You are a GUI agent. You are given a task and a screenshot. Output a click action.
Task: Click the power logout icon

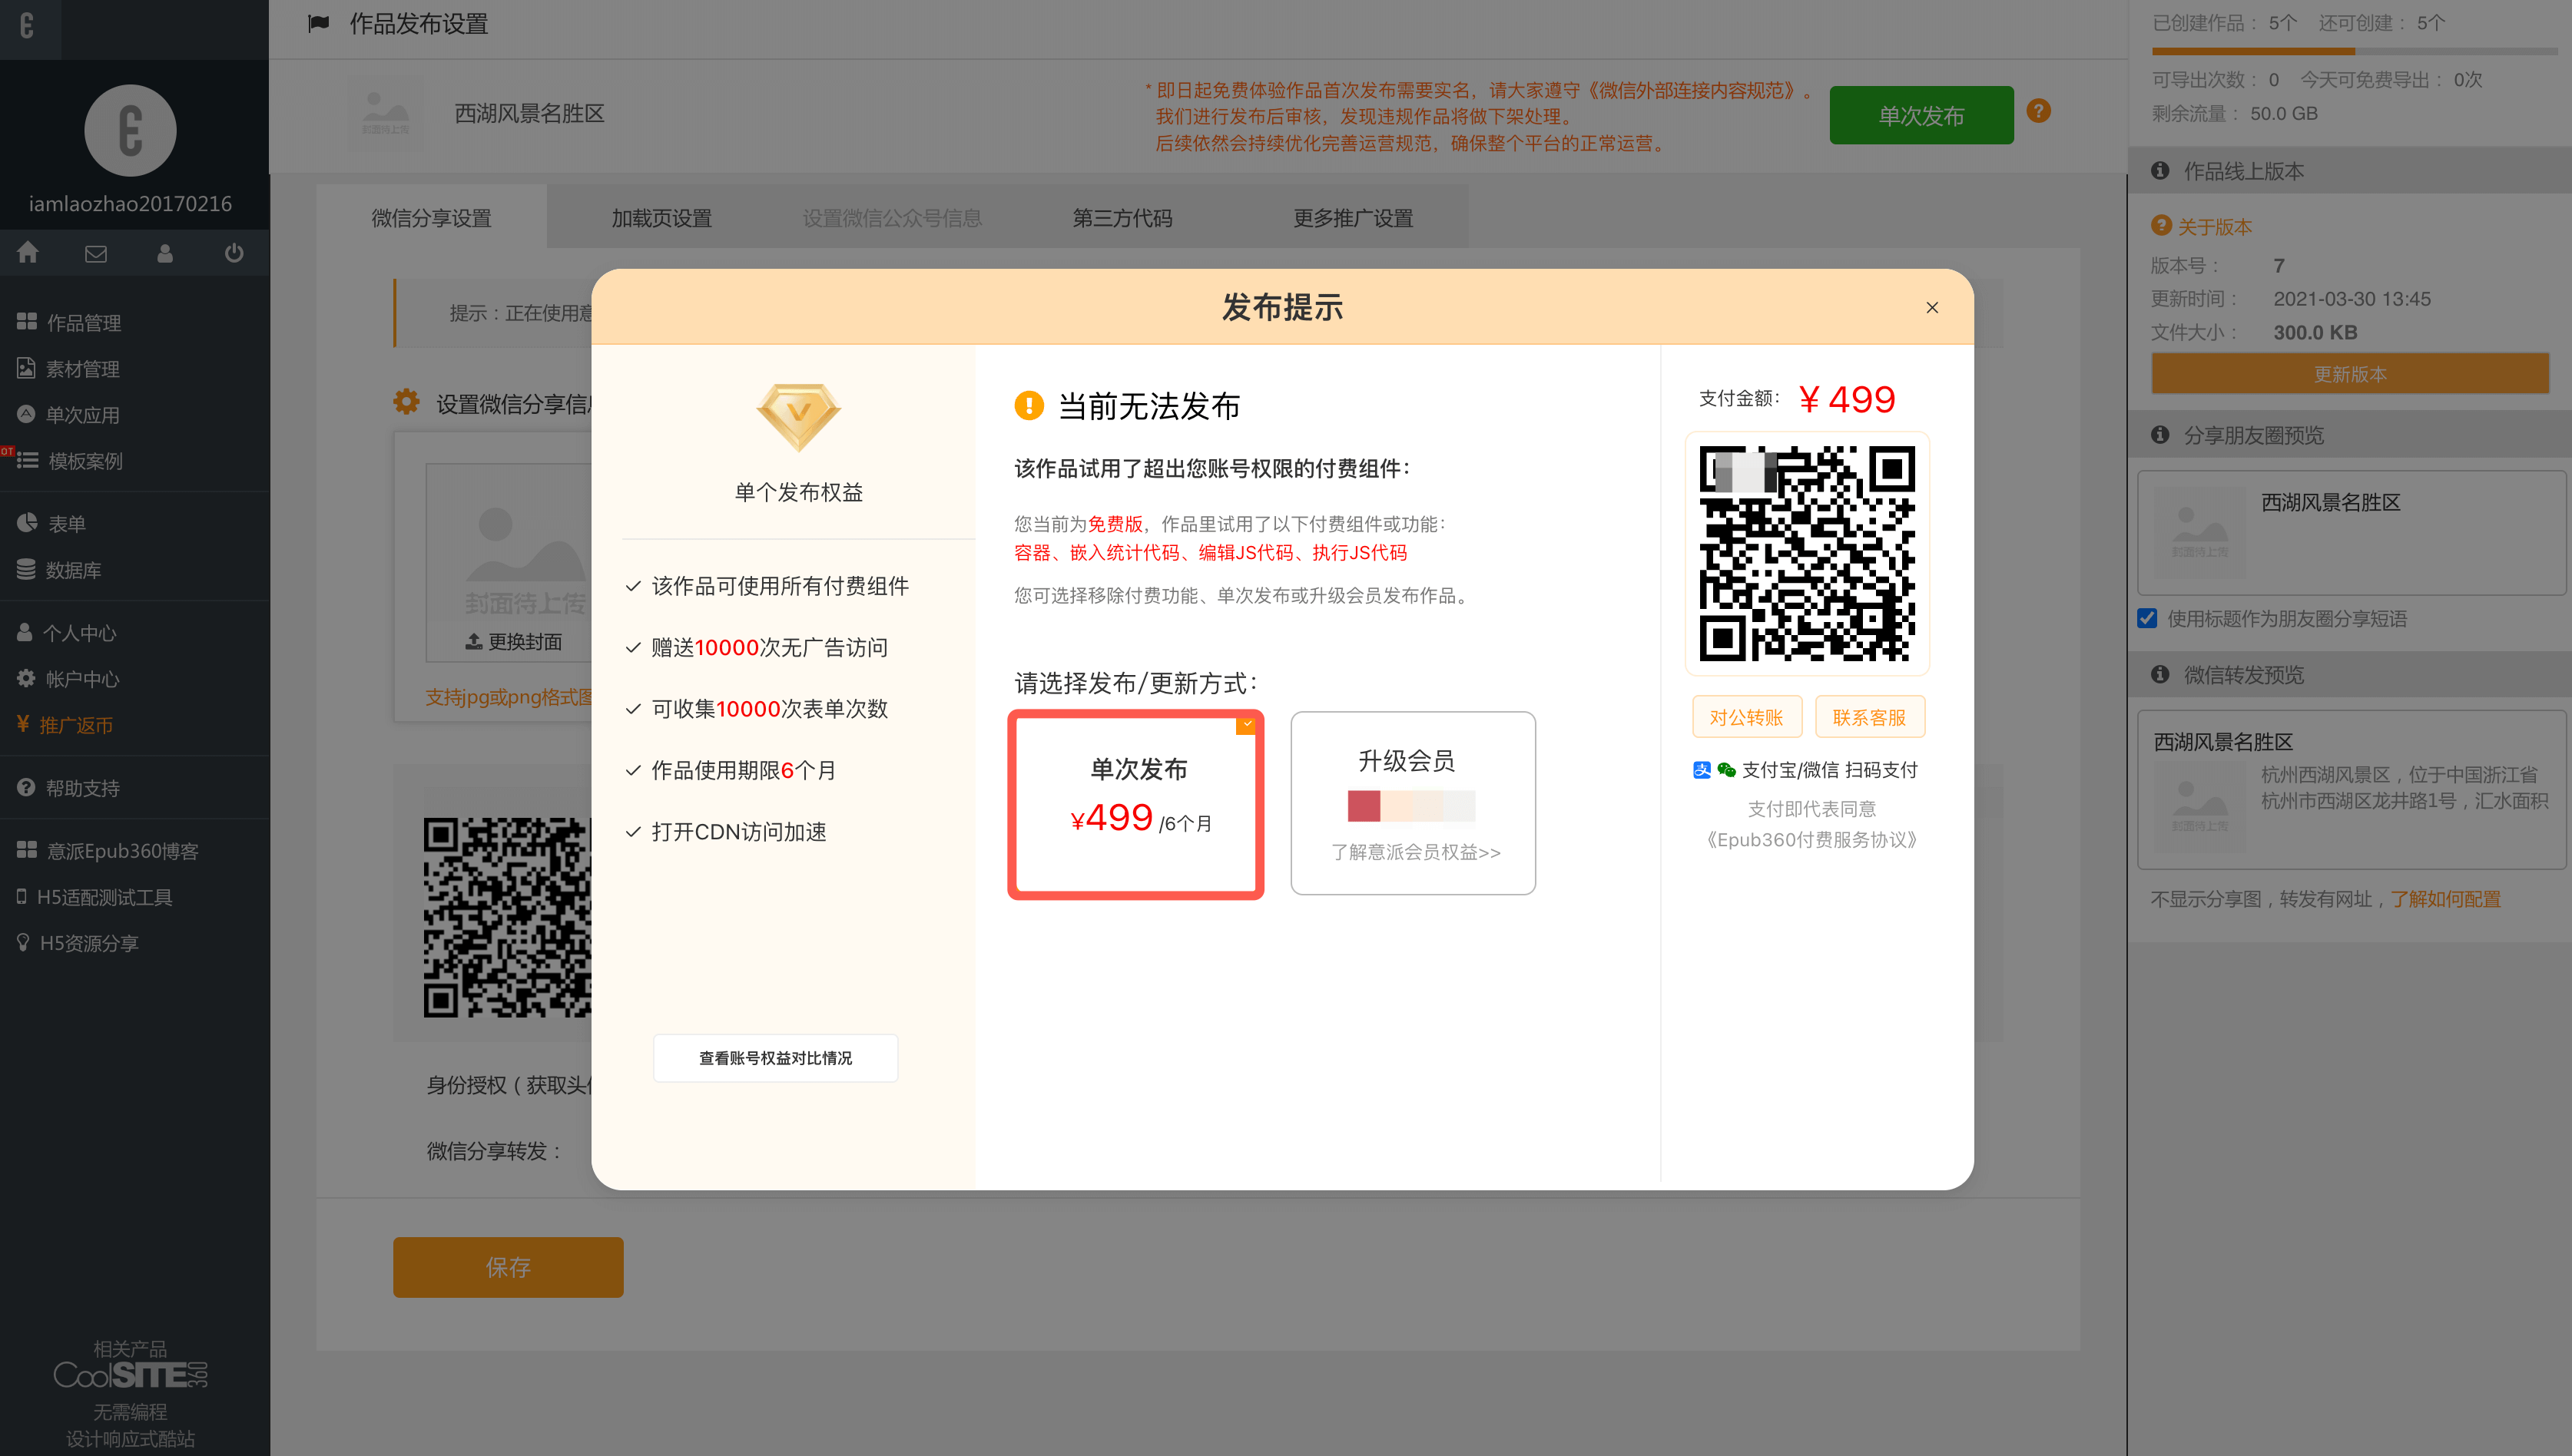234,252
